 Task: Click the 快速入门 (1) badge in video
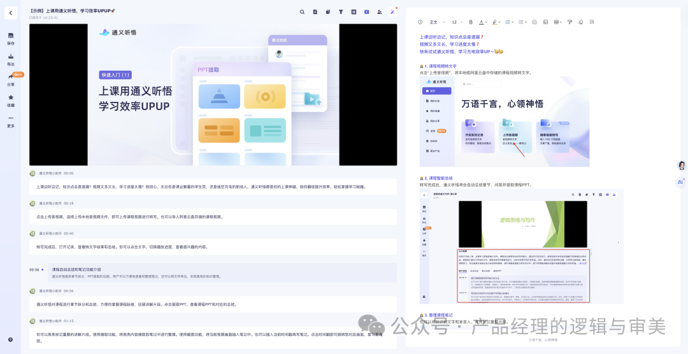115,75
